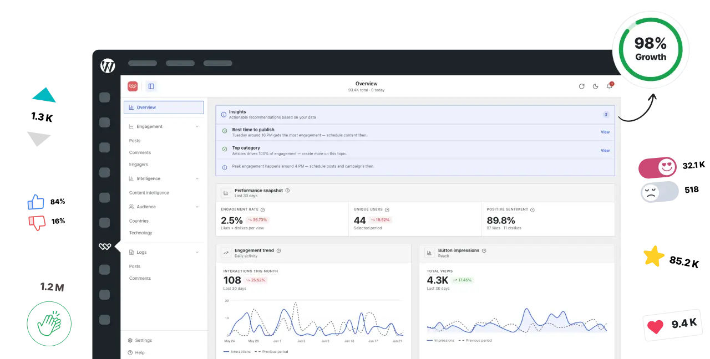Open help tooltip next to Engagement trend
The width and height of the screenshot is (710, 359).
[x=278, y=250]
